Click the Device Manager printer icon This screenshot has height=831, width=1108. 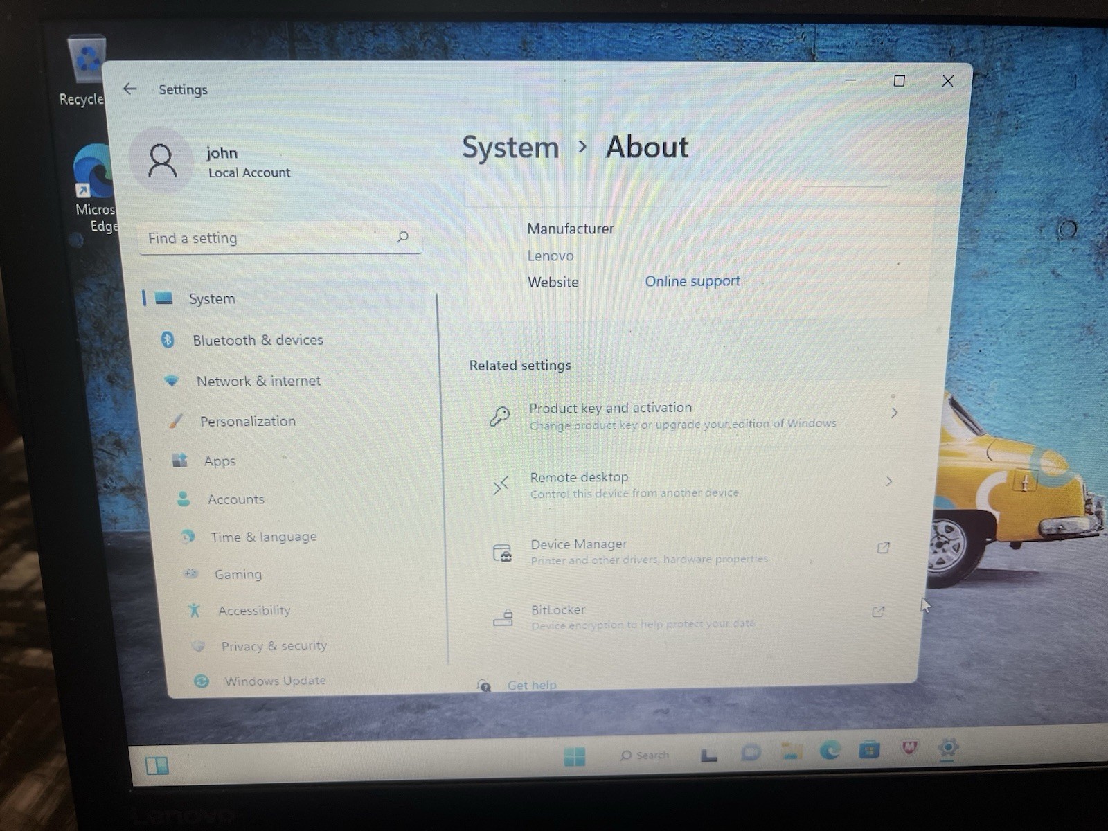pos(502,553)
